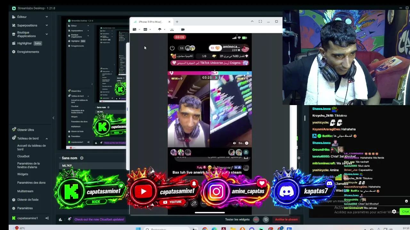Open Widgets in the sidebar

coord(23,174)
